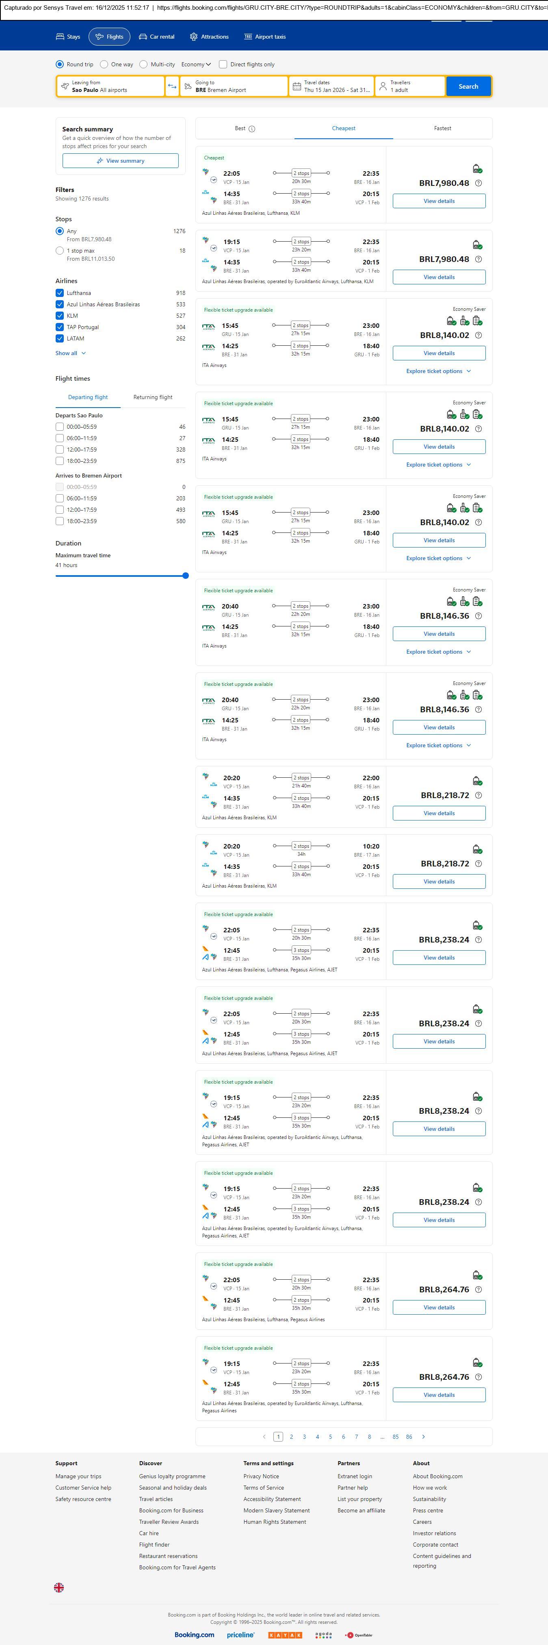Click the UK flag language icon
The image size is (548, 1645).
pos(58,1588)
